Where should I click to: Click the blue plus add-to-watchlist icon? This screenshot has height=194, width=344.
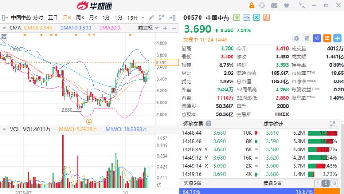(337, 39)
